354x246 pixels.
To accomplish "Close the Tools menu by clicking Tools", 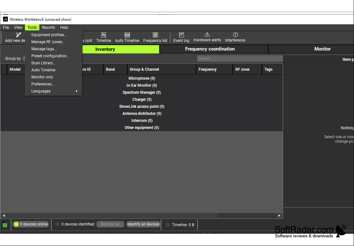I will pos(32,27).
